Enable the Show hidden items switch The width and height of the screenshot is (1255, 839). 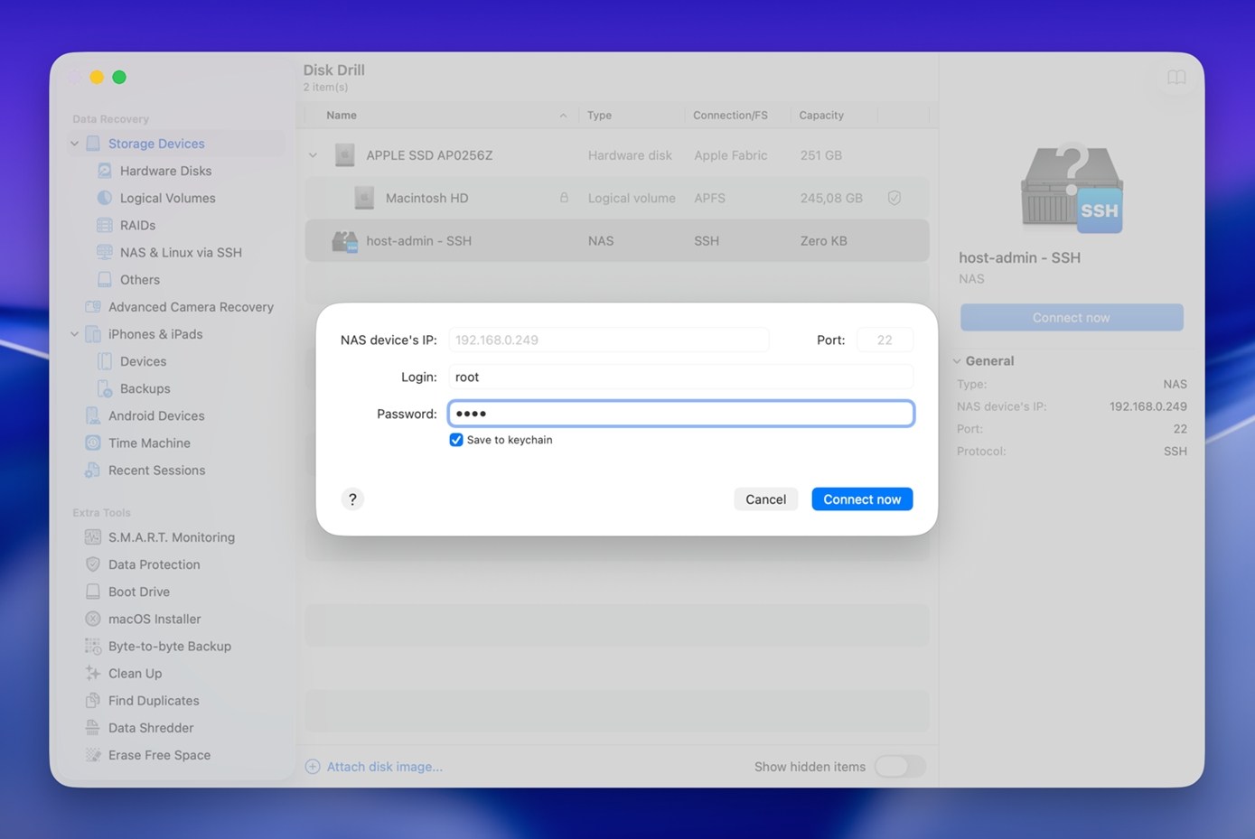click(900, 766)
